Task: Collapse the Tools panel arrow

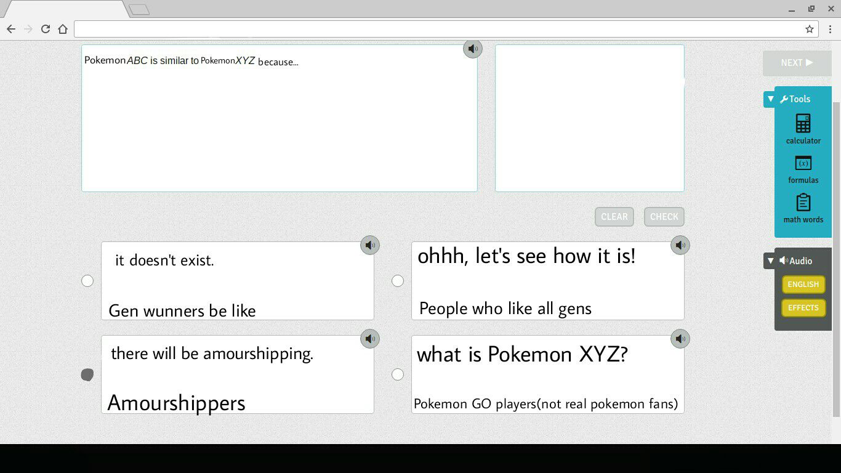Action: click(x=771, y=99)
